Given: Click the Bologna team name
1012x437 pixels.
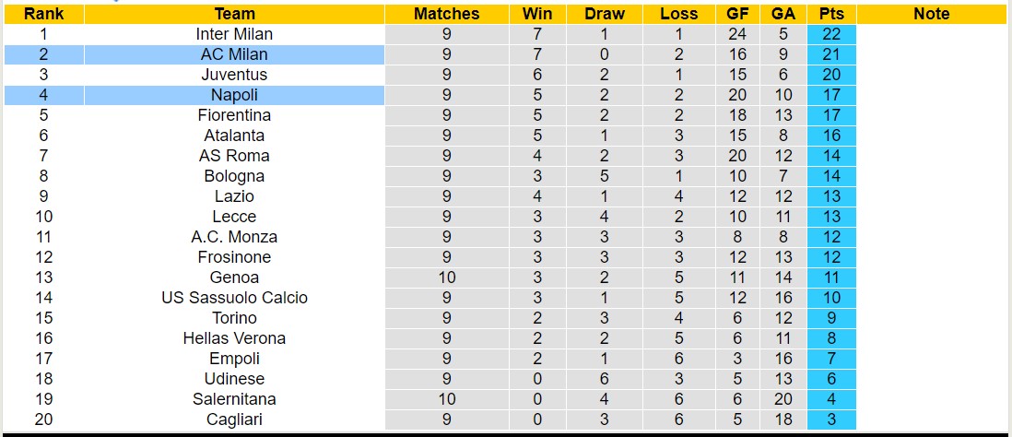Looking at the screenshot, I should [x=234, y=176].
